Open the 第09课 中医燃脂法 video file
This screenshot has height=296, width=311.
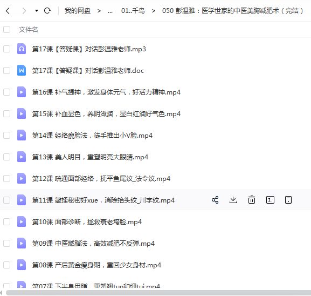[x=93, y=243]
